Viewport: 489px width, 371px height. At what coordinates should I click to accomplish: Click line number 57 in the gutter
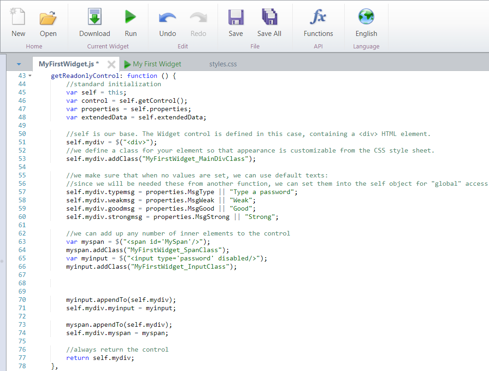pyautogui.click(x=22, y=192)
